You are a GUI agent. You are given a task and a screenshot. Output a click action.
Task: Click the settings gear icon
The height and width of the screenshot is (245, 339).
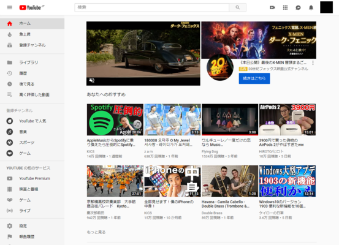click(10, 226)
